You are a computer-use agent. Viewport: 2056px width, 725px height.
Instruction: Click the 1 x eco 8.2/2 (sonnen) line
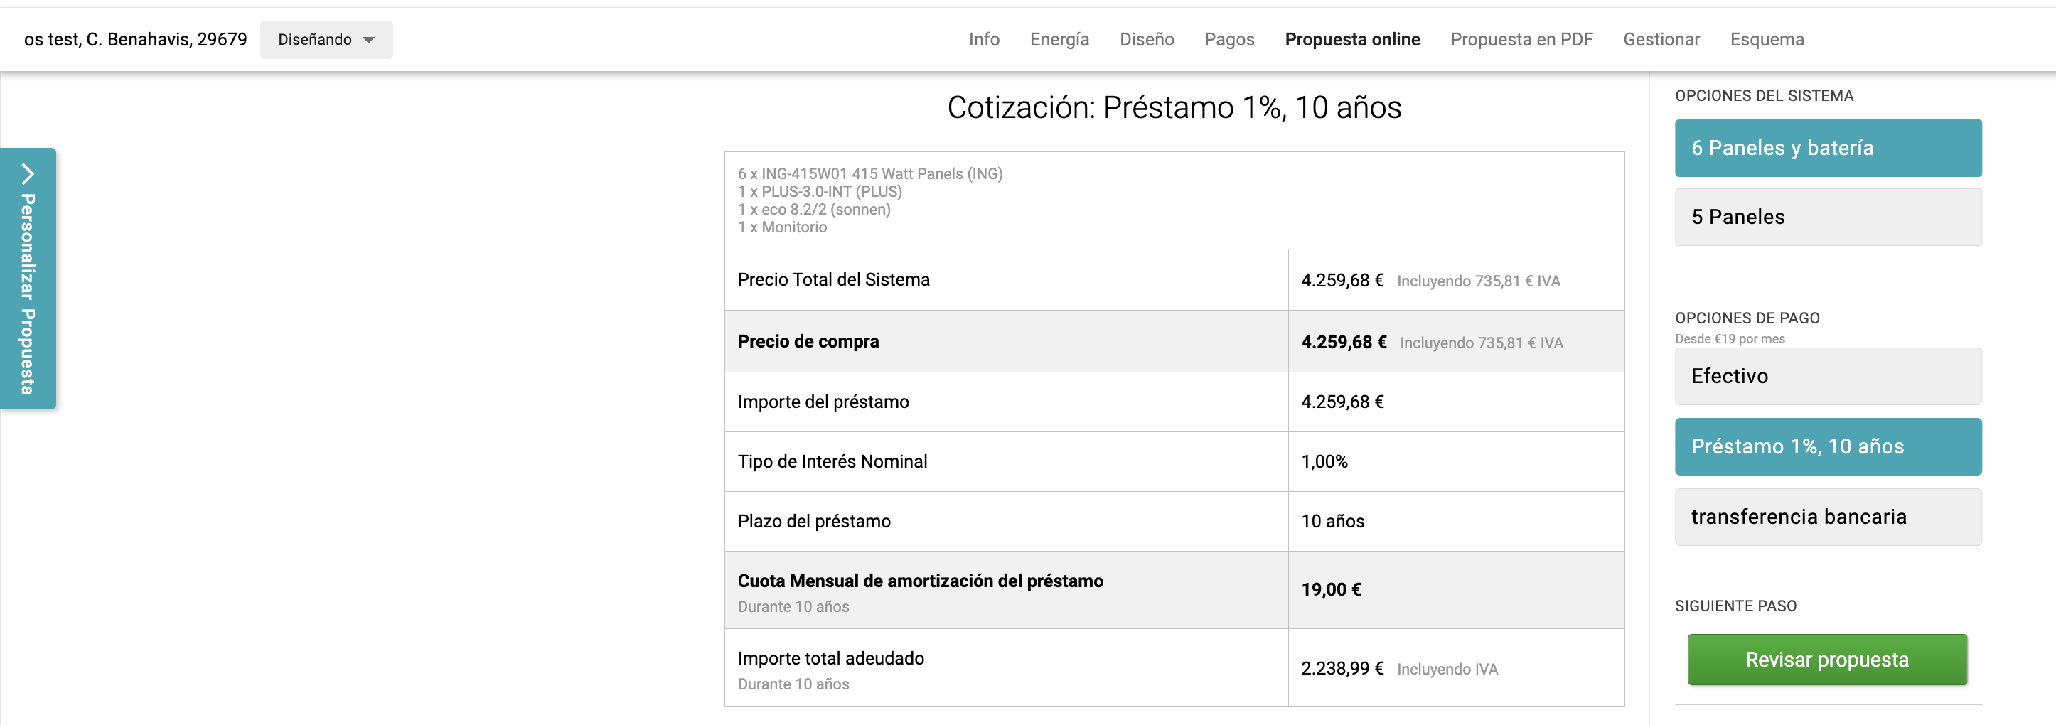814,209
